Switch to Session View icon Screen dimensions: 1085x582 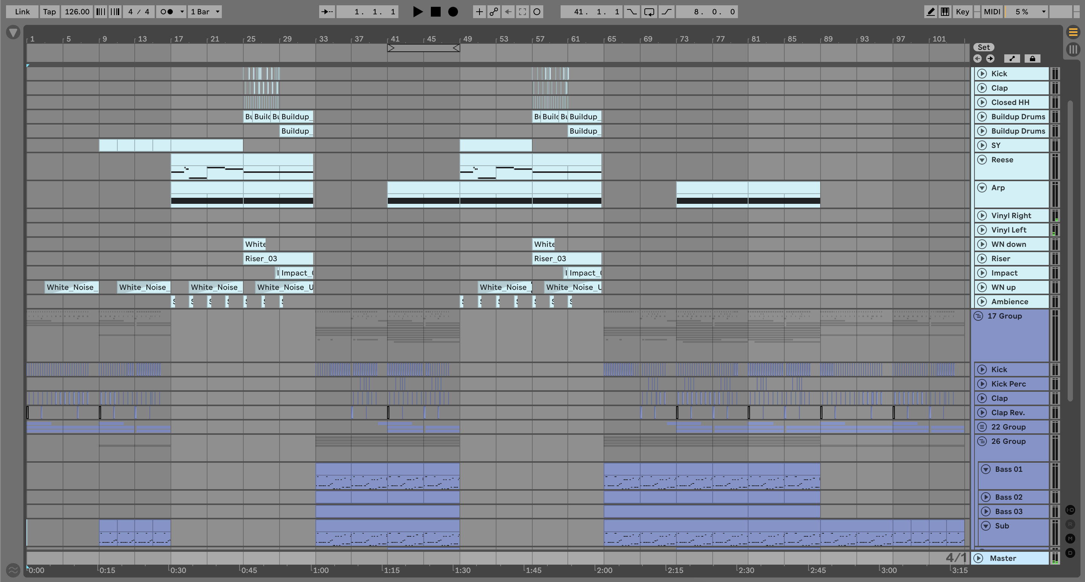(x=1073, y=49)
